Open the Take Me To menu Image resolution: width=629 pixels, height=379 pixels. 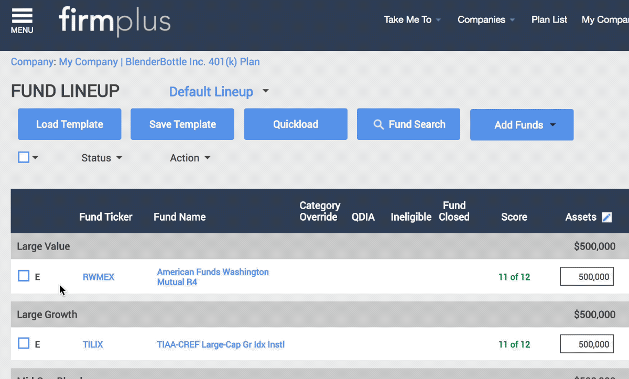pos(413,20)
